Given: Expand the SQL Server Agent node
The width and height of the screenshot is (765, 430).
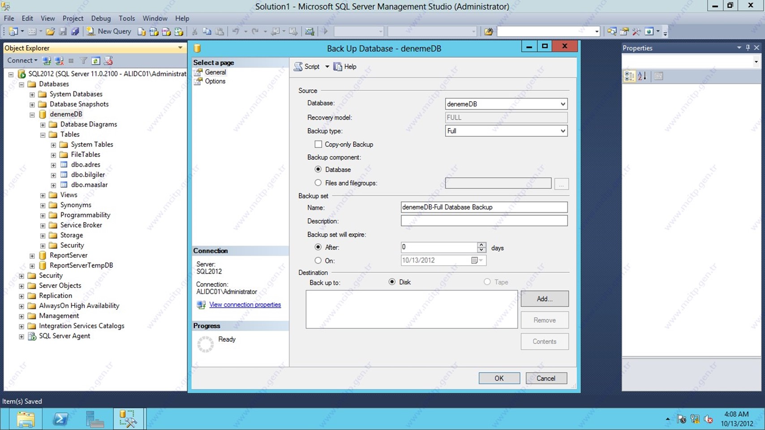Looking at the screenshot, I should (x=21, y=336).
